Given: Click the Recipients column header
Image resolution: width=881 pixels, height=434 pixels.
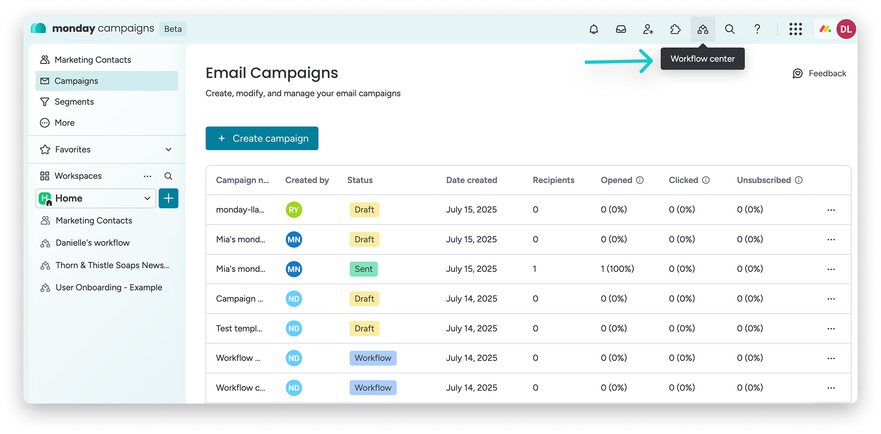Looking at the screenshot, I should pos(553,180).
